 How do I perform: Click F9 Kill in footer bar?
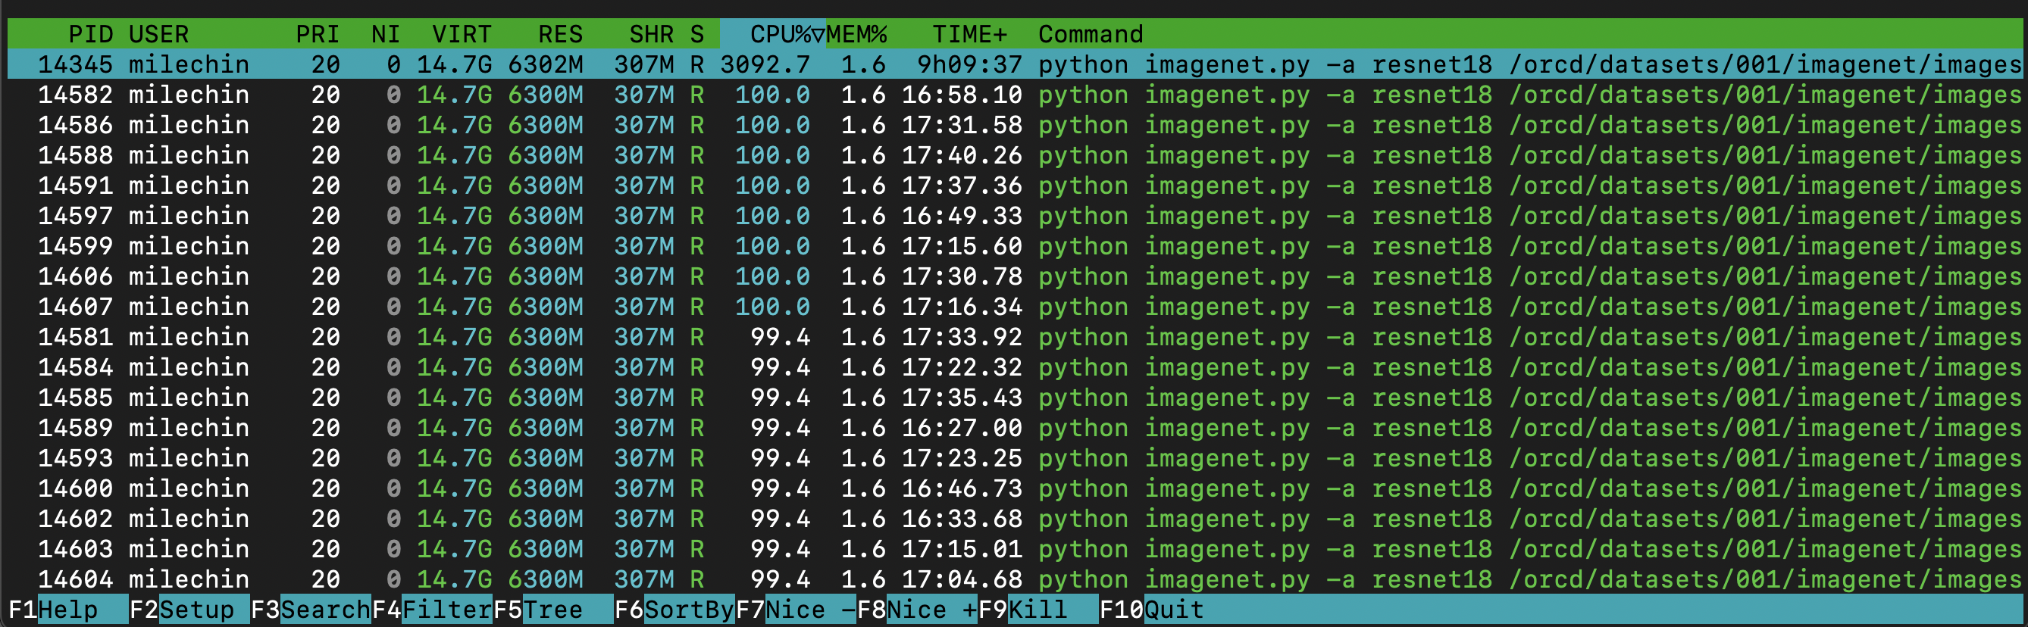[x=1037, y=610]
